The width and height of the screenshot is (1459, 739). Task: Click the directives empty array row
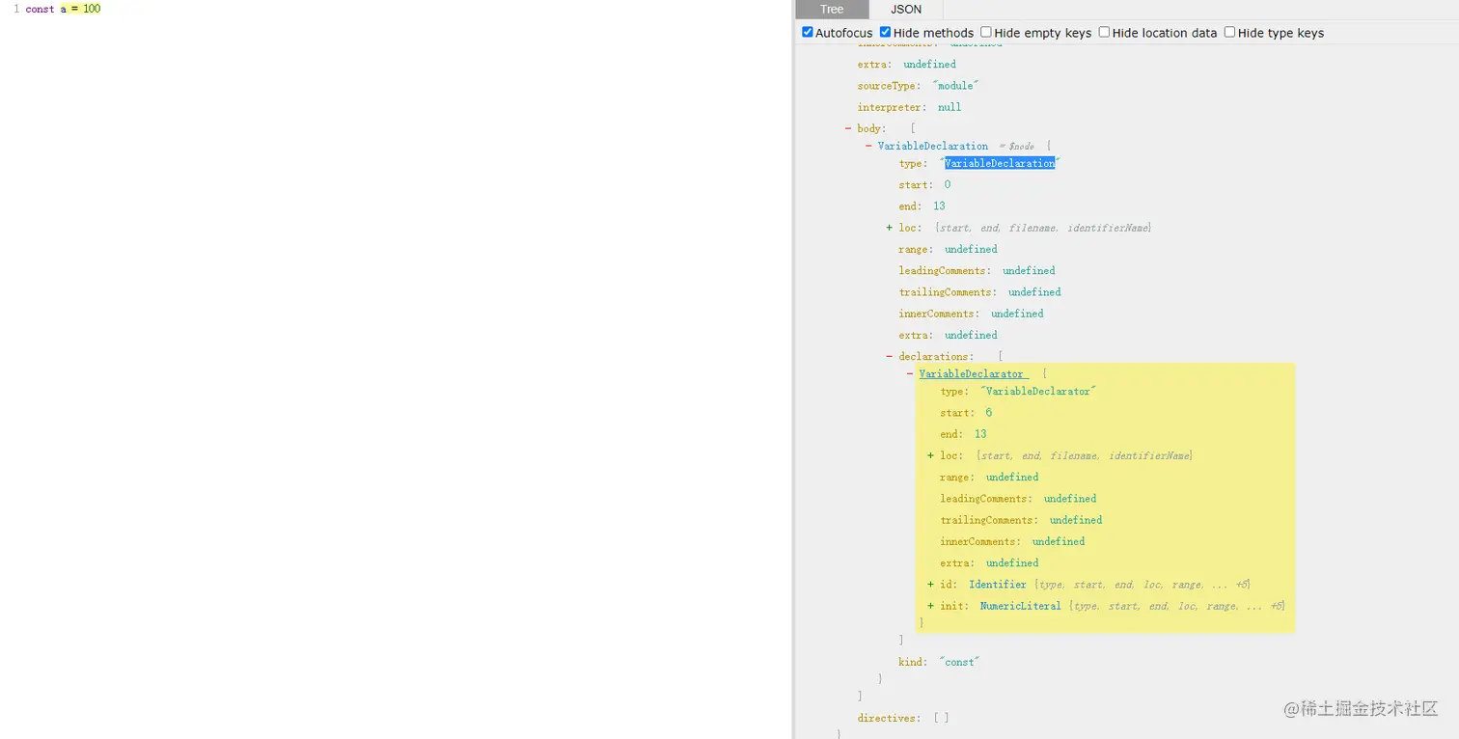903,718
